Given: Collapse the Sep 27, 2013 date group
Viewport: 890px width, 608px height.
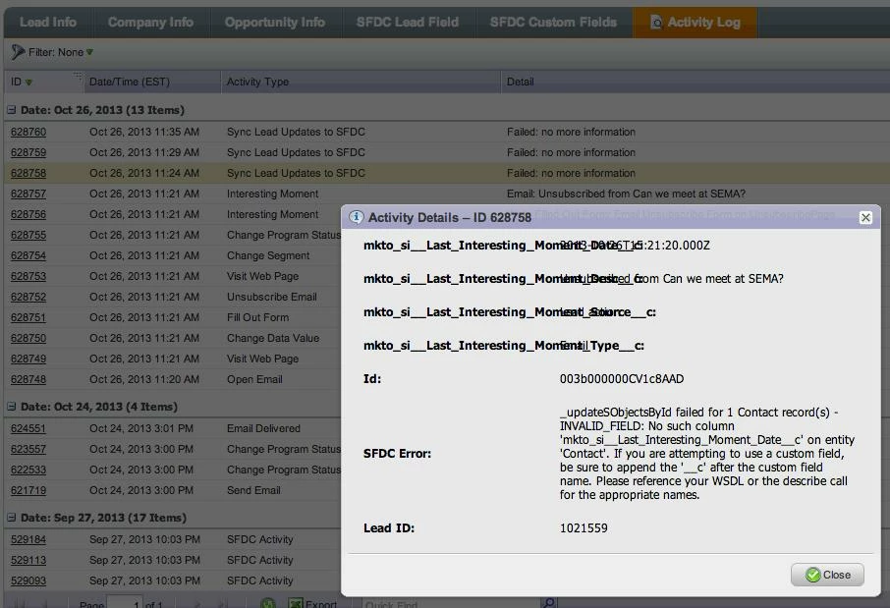Looking at the screenshot, I should [x=12, y=518].
